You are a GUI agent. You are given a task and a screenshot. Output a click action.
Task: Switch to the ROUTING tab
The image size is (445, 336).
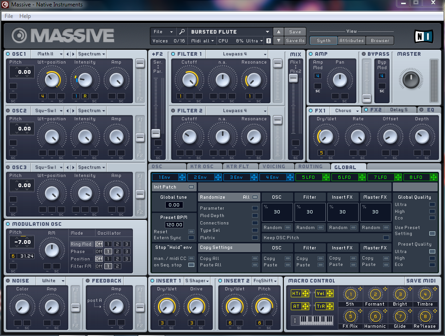(313, 166)
